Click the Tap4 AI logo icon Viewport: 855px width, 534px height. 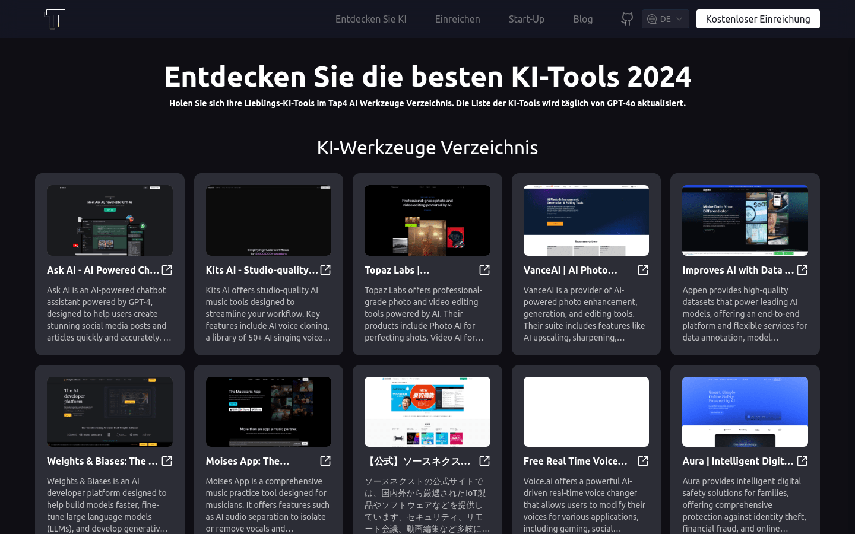55,19
